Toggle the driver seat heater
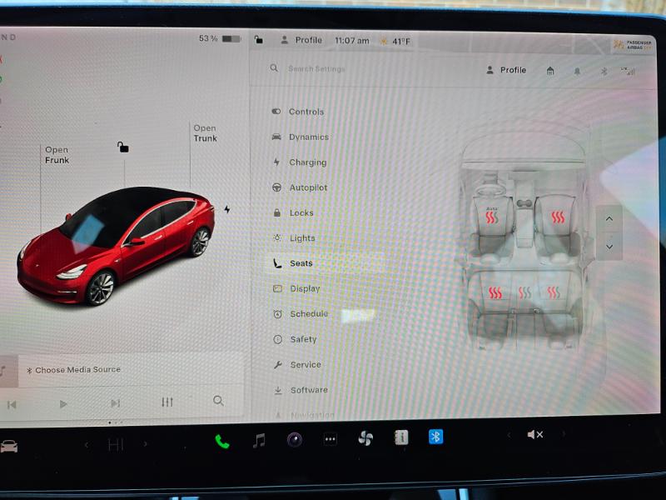The height and width of the screenshot is (500, 666). tap(493, 218)
